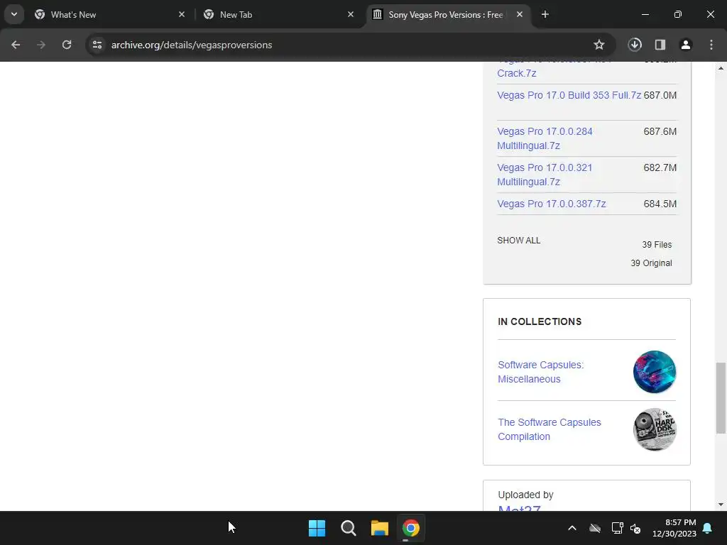Open the Windows Start menu
Image resolution: width=727 pixels, height=545 pixels.
point(317,528)
